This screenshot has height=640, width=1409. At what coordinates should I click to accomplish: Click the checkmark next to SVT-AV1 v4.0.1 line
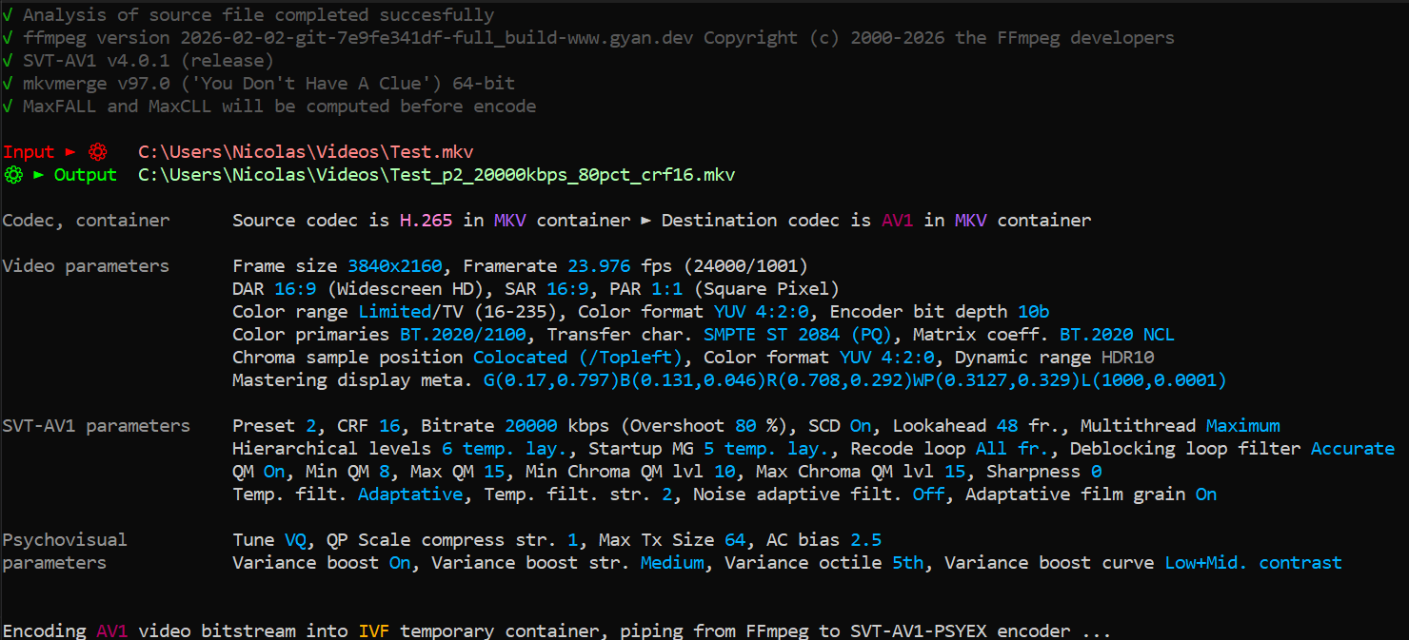click(x=8, y=61)
